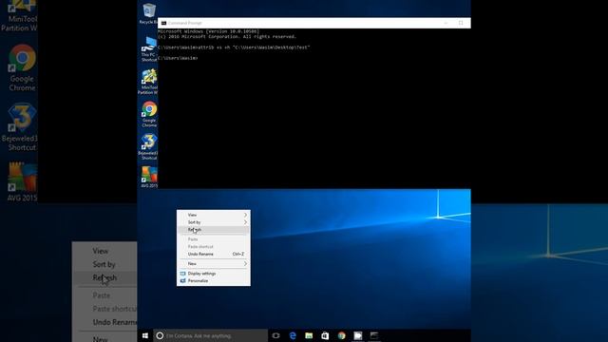Open File Explorer from the taskbar
608x342 pixels.
pos(309,335)
